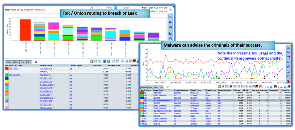Click the blue globe icon in left toolbar
This screenshot has height=130, width=295.
tap(105, 61)
